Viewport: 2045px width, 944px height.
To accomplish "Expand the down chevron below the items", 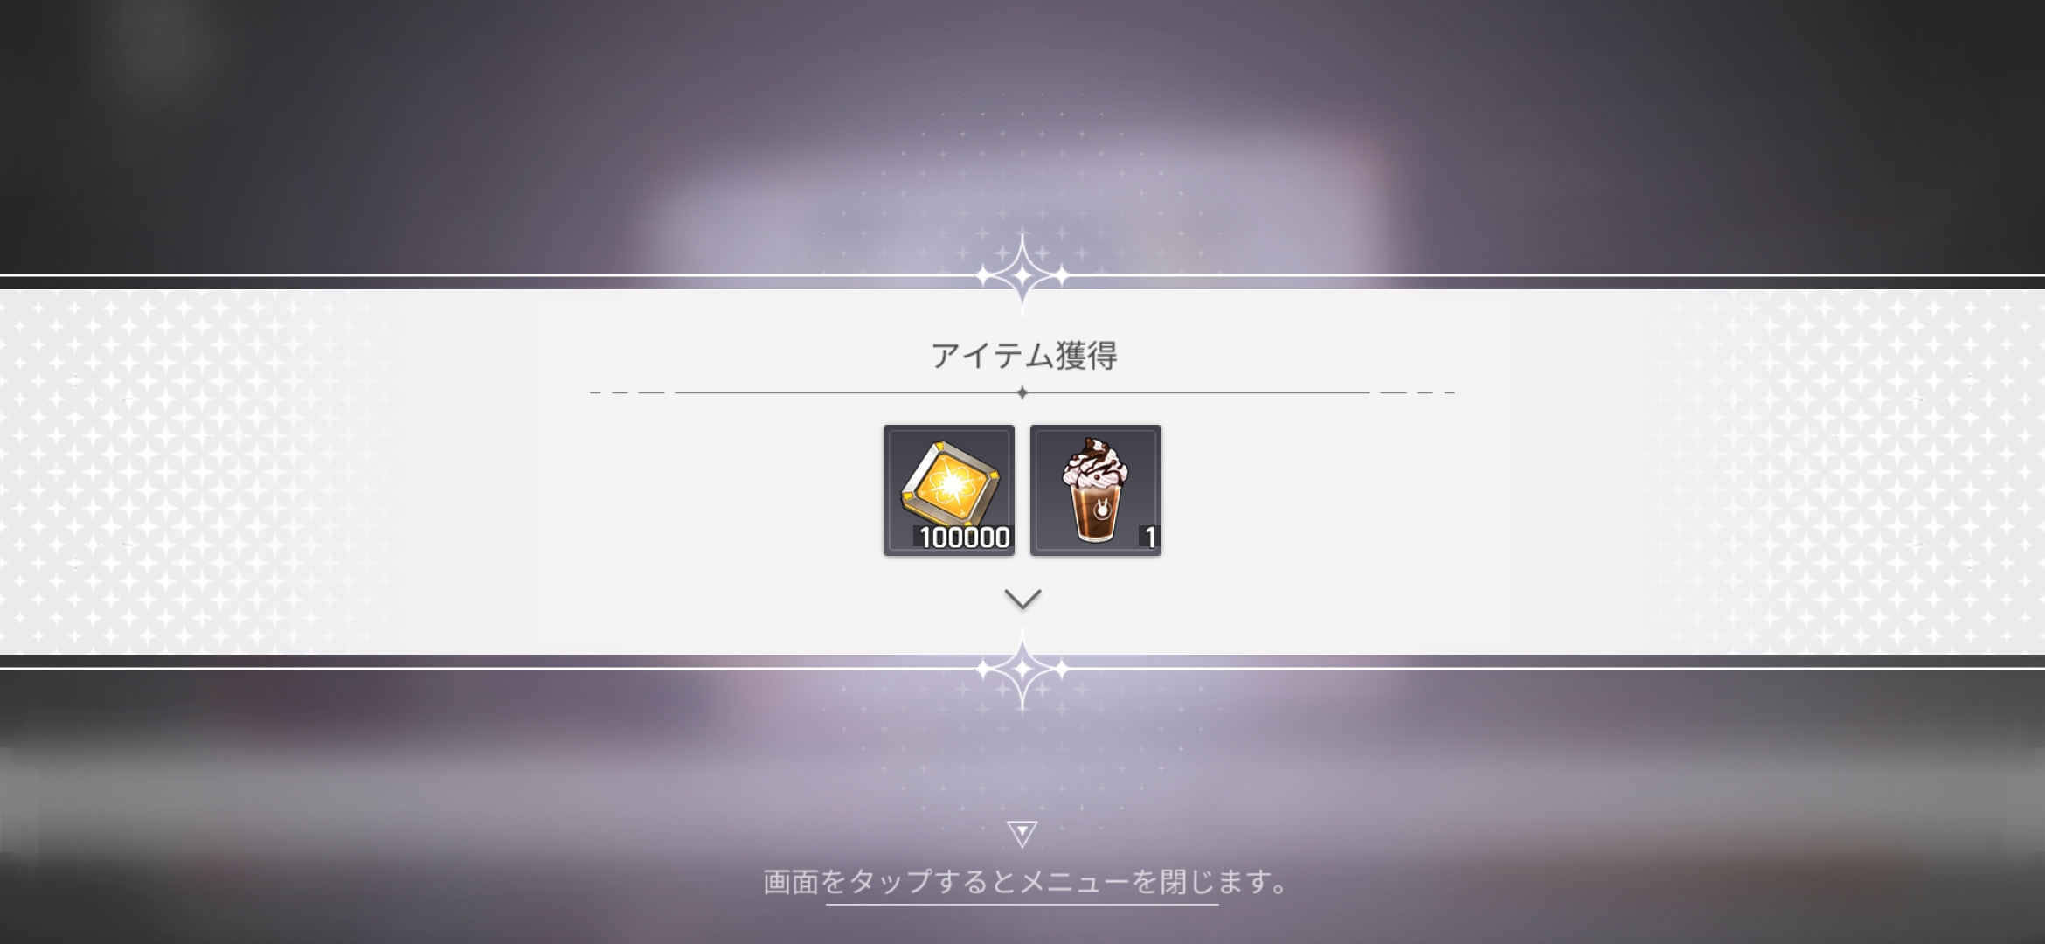I will [x=1022, y=600].
